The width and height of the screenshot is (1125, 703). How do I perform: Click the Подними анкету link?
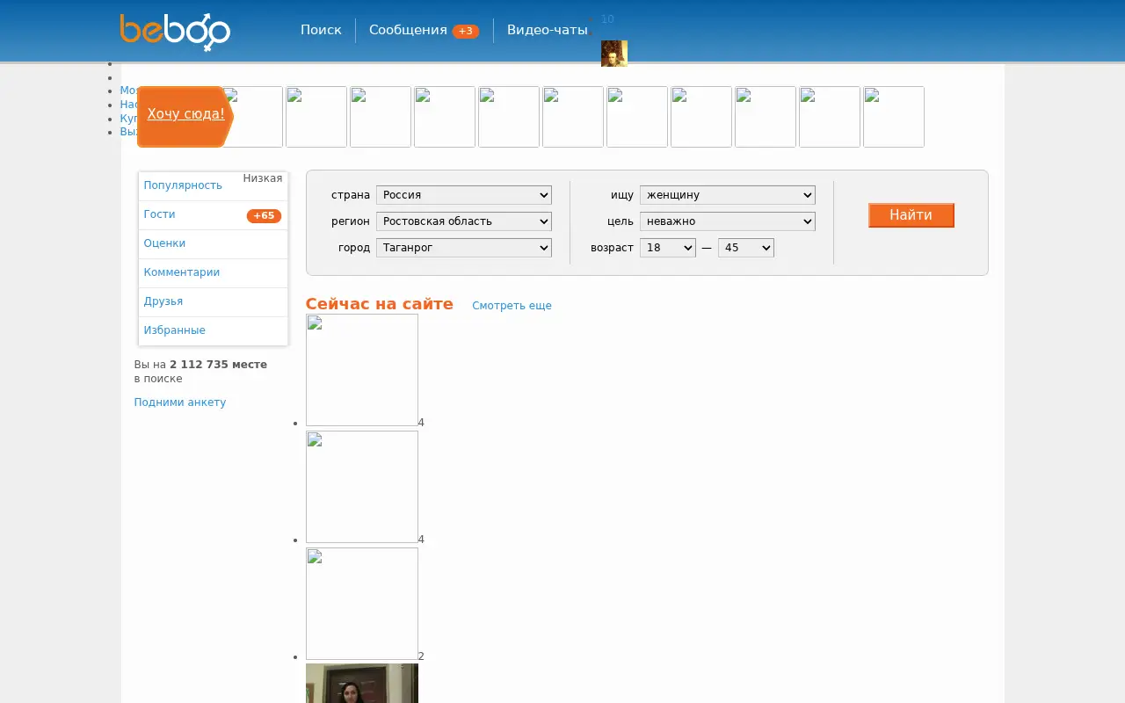[180, 402]
